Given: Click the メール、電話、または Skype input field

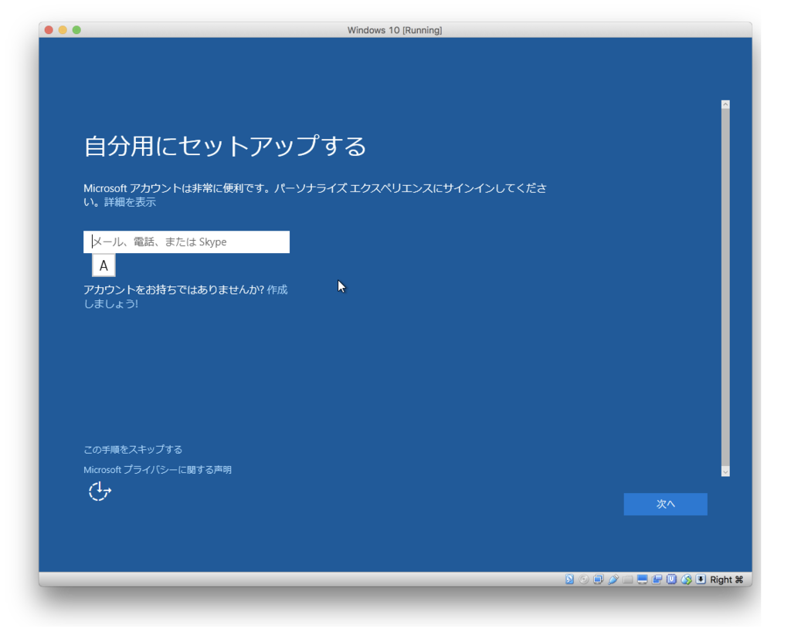Looking at the screenshot, I should (187, 242).
